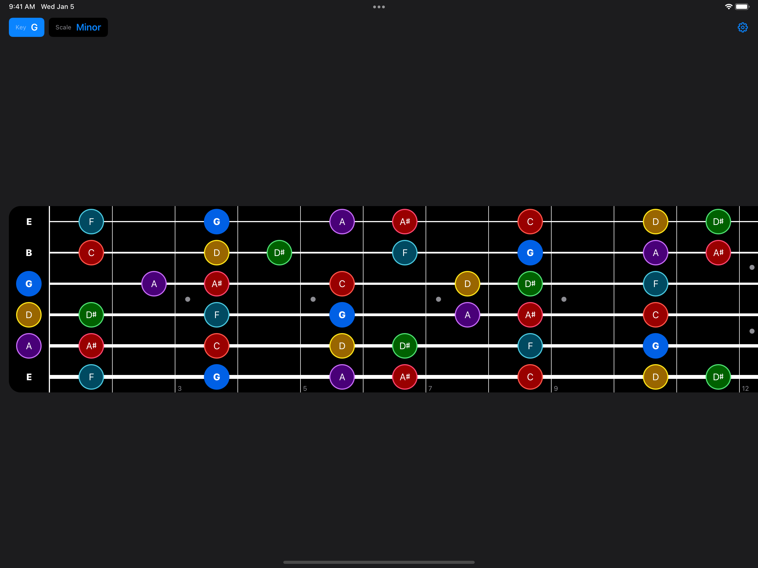Tap the battery status icon
Viewport: 758px width, 568px height.
[742, 6]
